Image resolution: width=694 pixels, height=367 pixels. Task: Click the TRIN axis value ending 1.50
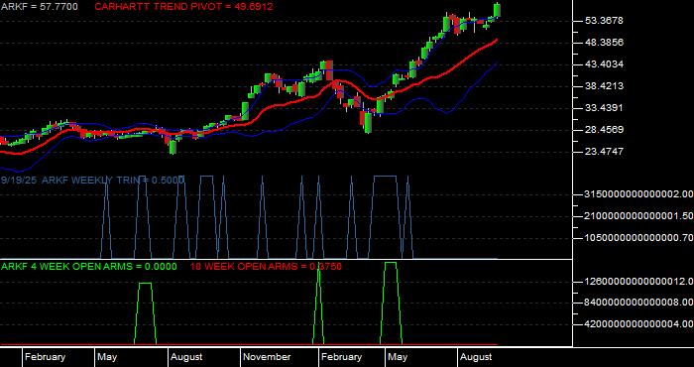pyautogui.click(x=638, y=215)
